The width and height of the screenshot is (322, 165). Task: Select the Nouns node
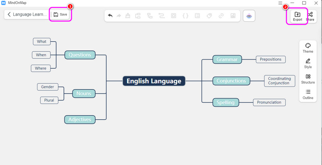click(x=84, y=94)
